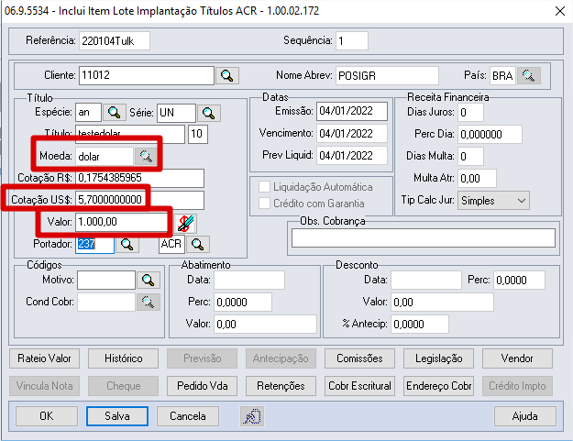Click the Cheque button
Image resolution: width=573 pixels, height=441 pixels.
click(123, 386)
